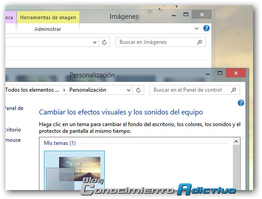
Task: Click Personalización breadcrumb in address bar
Action: [x=88, y=90]
